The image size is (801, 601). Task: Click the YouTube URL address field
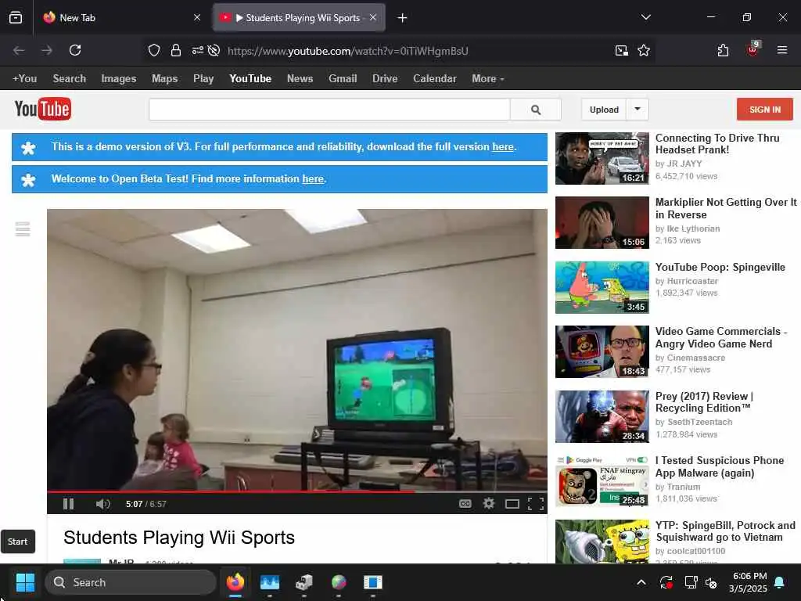click(348, 51)
